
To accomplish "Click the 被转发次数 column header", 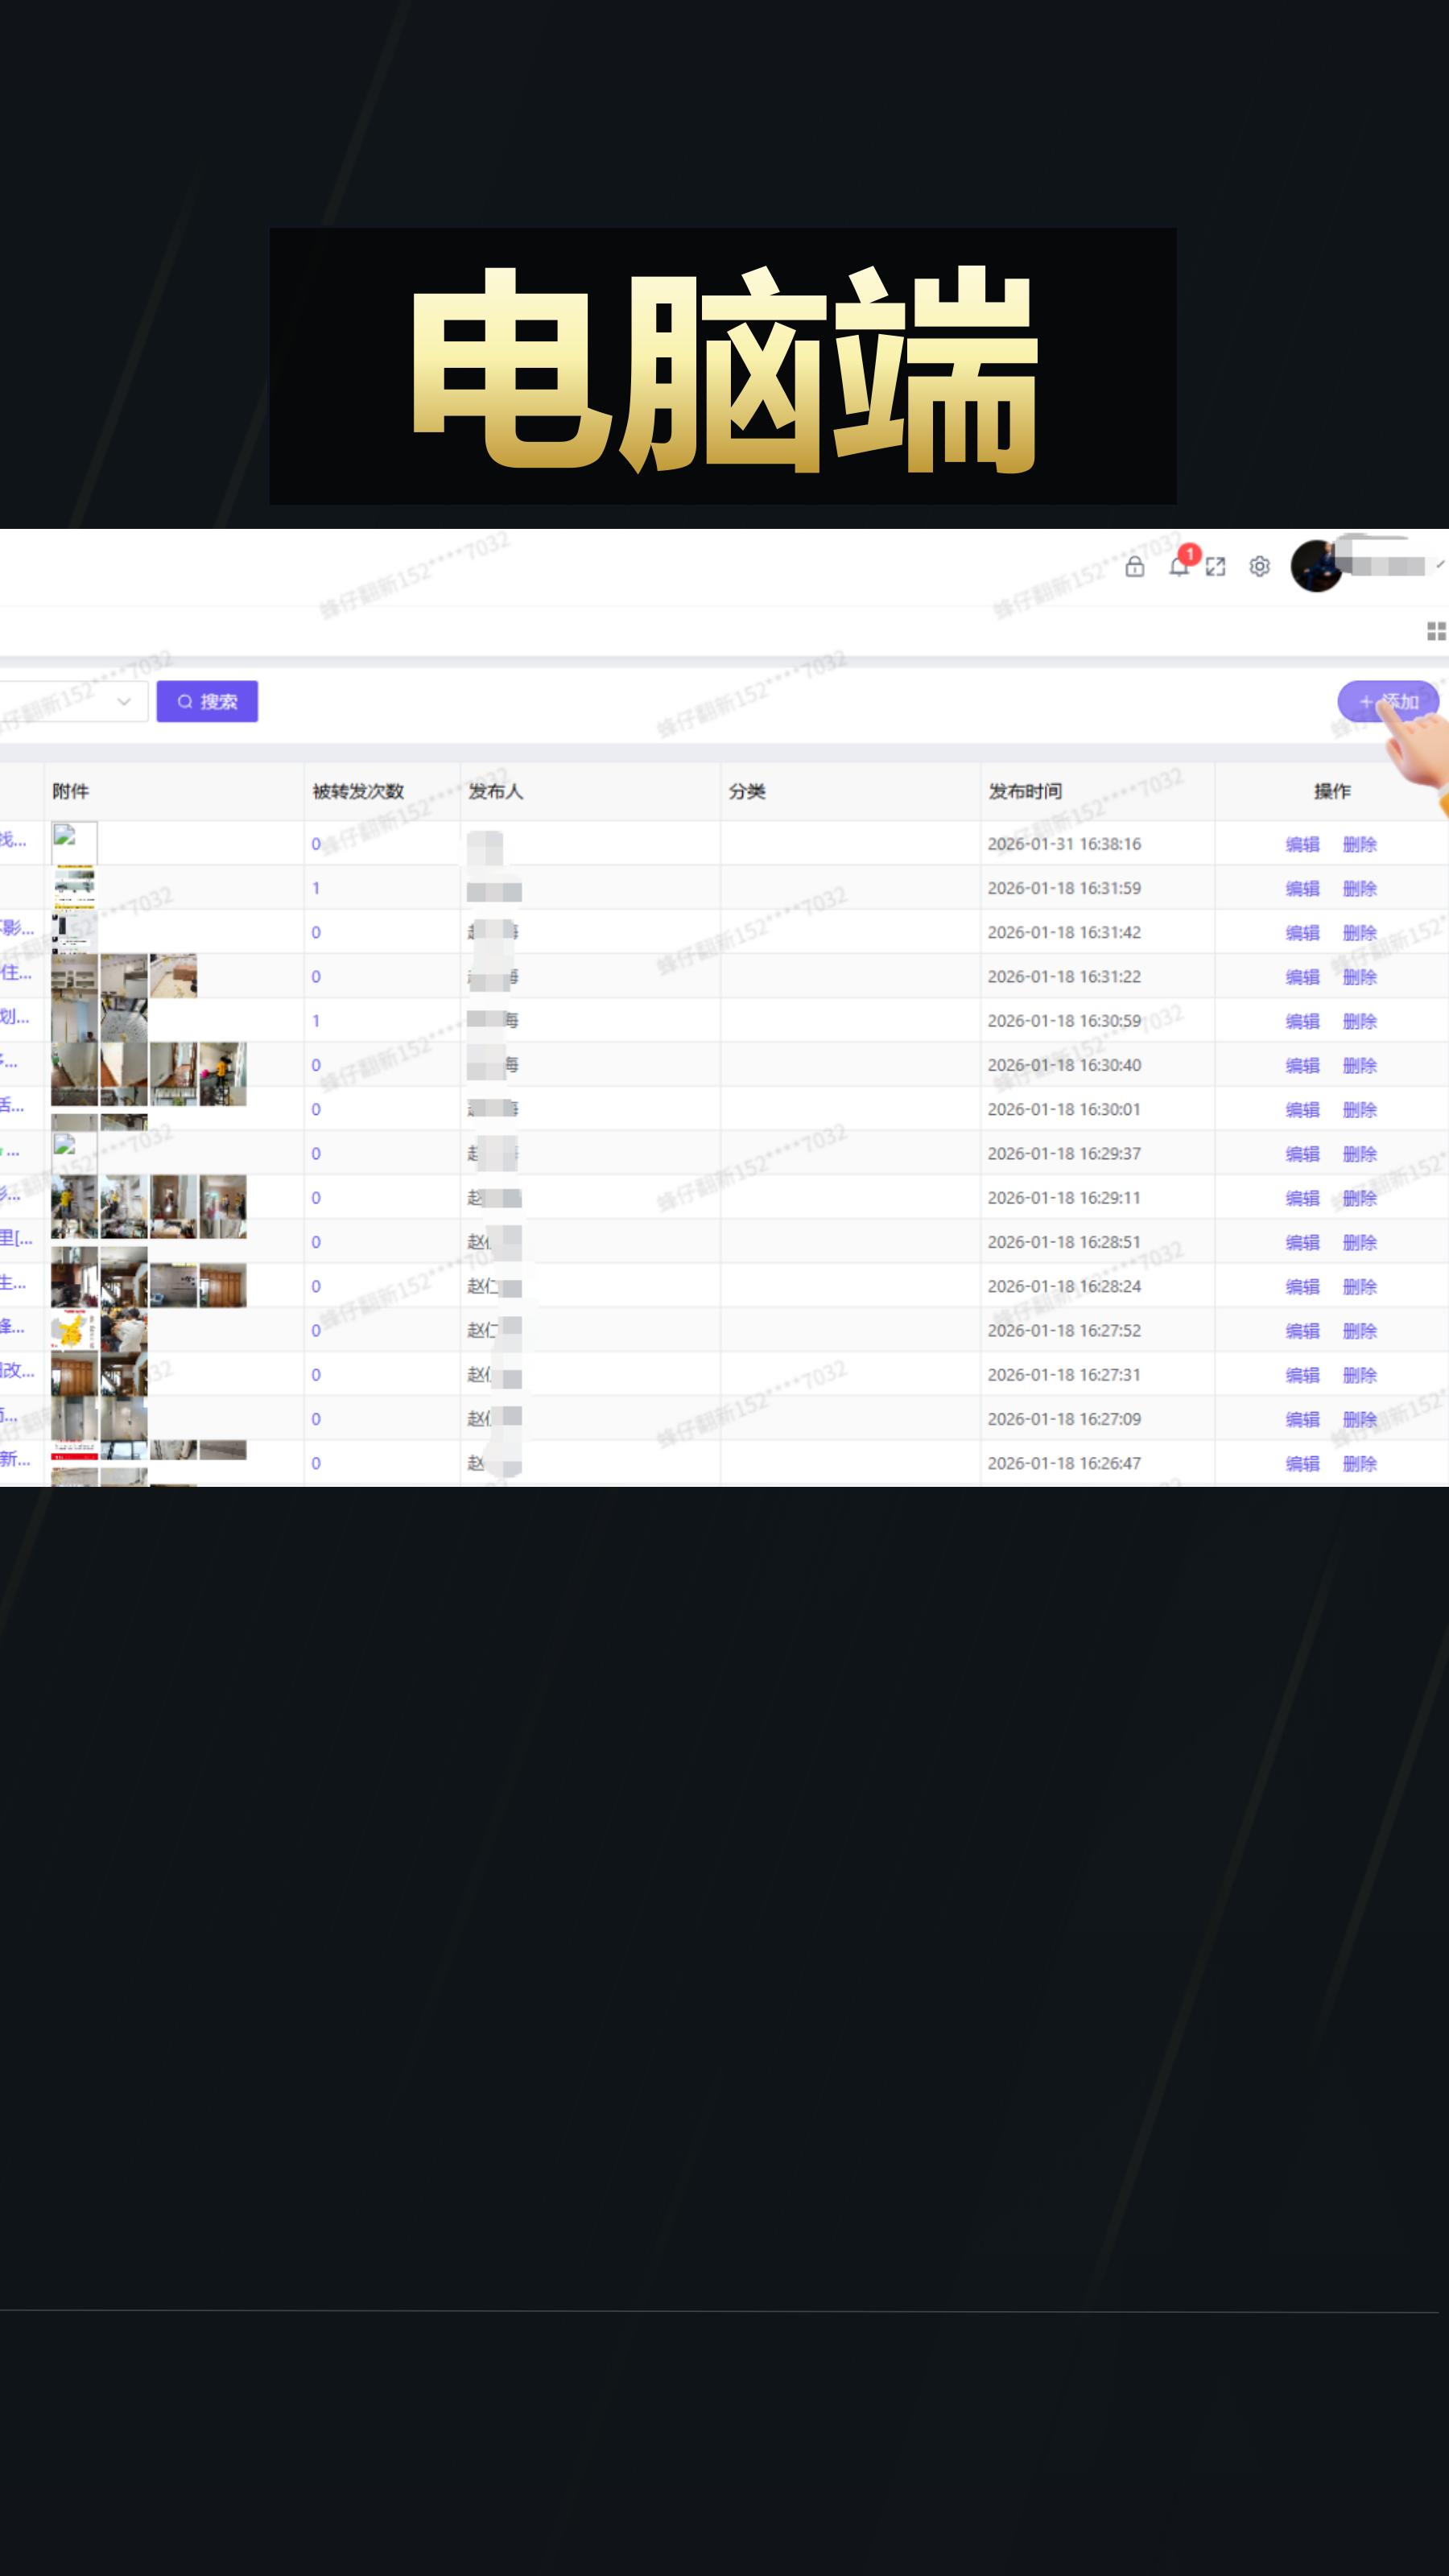I will 358,791.
